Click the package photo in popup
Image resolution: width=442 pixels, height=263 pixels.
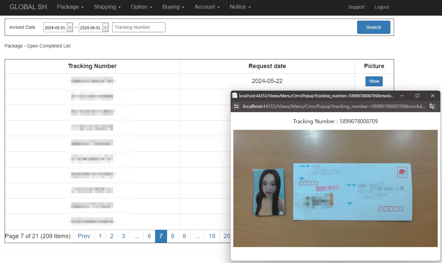[335, 188]
